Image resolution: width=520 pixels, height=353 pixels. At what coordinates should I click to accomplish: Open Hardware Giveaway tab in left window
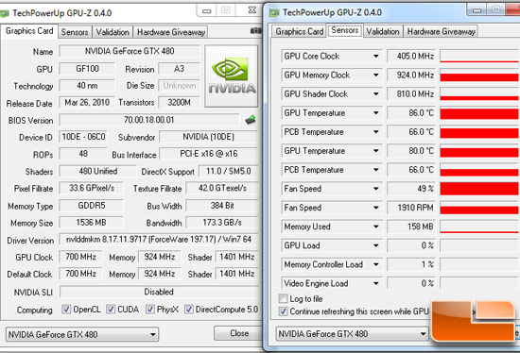tap(171, 32)
